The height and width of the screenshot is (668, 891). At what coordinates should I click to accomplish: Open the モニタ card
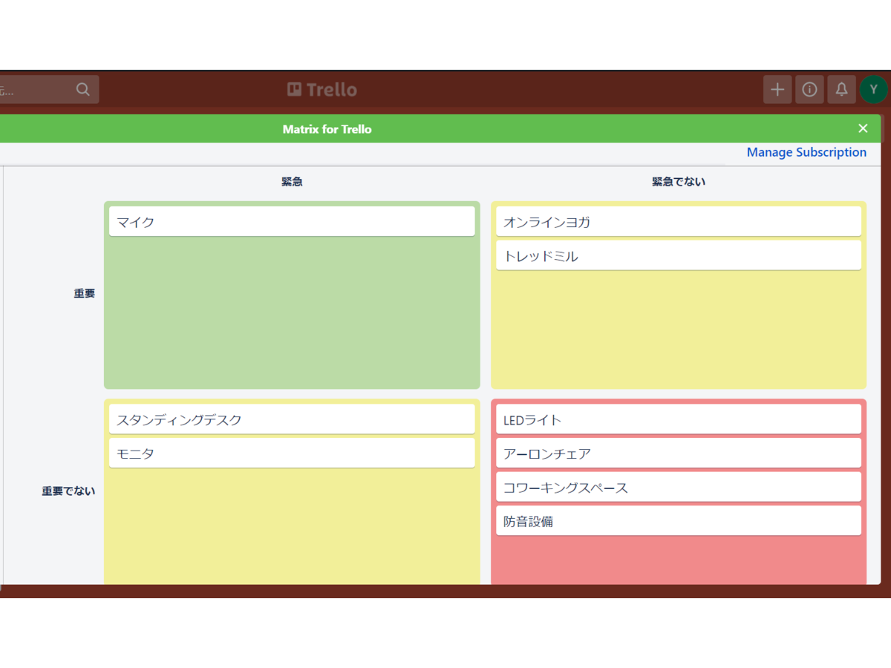point(292,453)
